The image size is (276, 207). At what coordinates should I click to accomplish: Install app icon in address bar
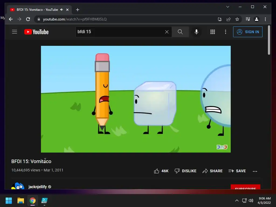[x=220, y=19]
